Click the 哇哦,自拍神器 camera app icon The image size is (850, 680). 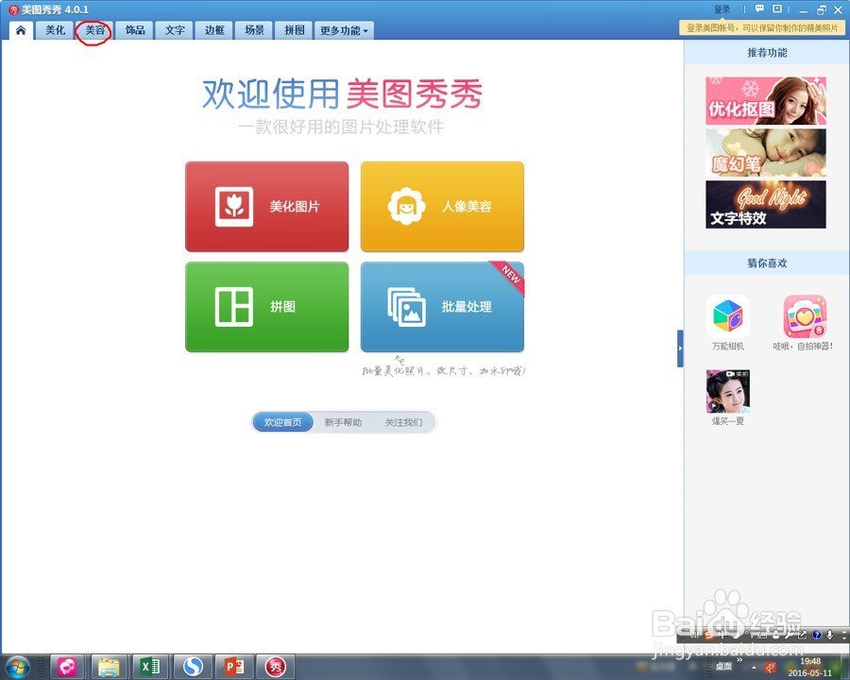pos(805,316)
